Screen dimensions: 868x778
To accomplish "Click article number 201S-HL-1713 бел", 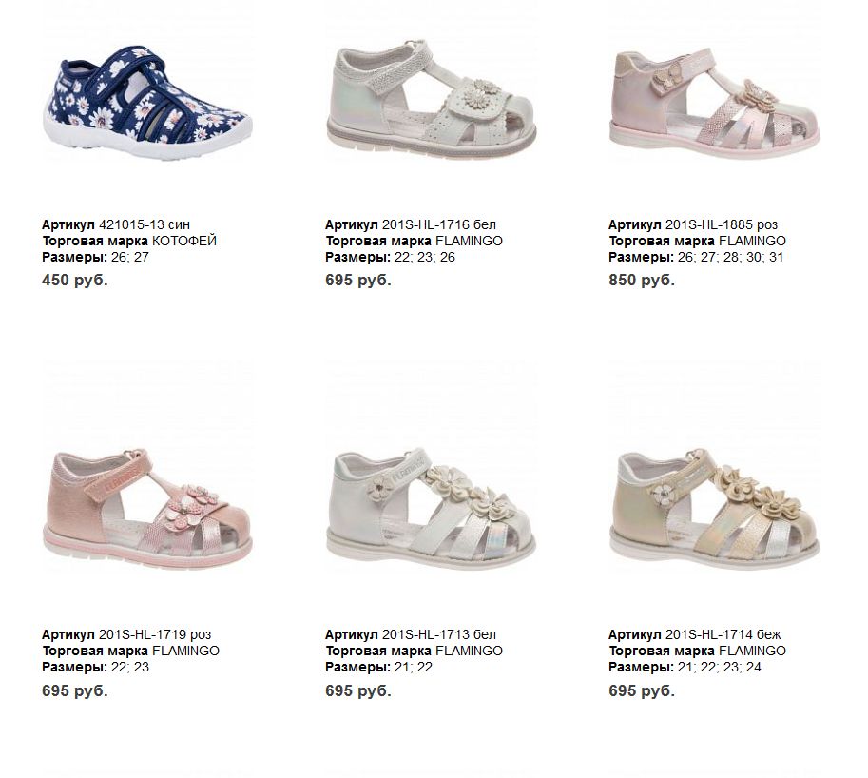I will [x=439, y=634].
